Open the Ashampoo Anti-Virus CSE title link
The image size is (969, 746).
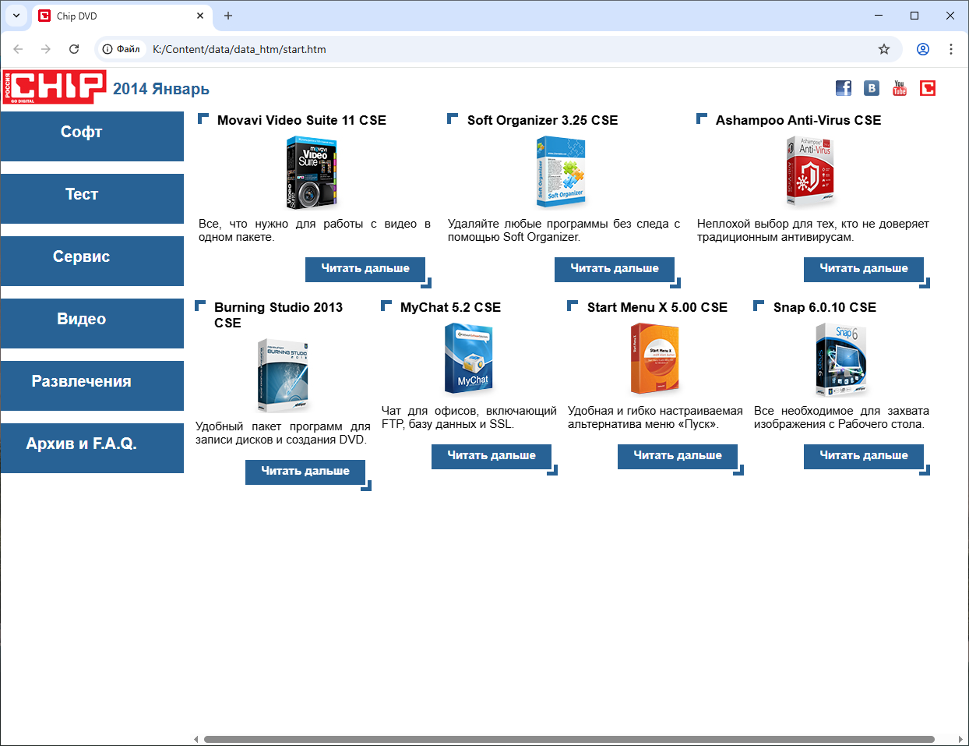[798, 120]
